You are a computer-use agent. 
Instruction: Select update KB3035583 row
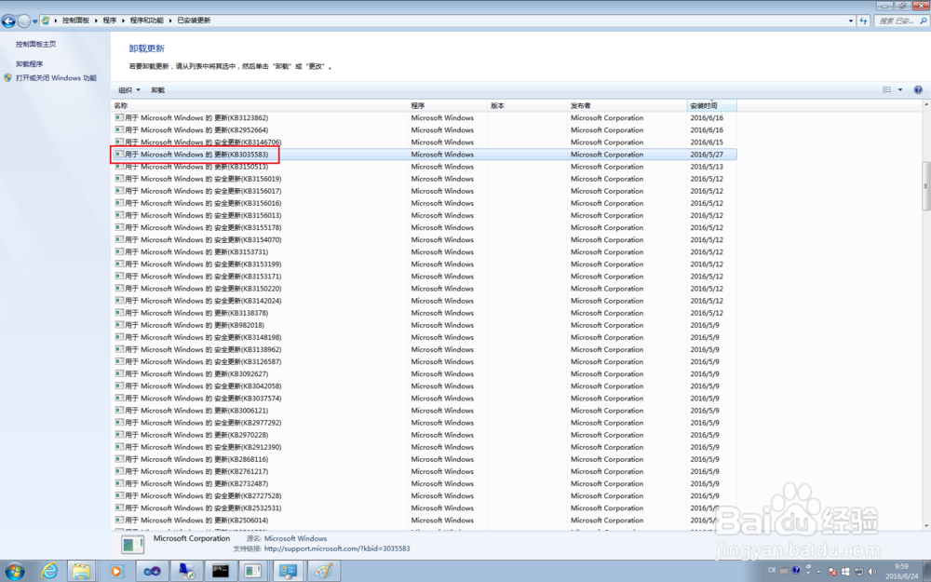425,155
